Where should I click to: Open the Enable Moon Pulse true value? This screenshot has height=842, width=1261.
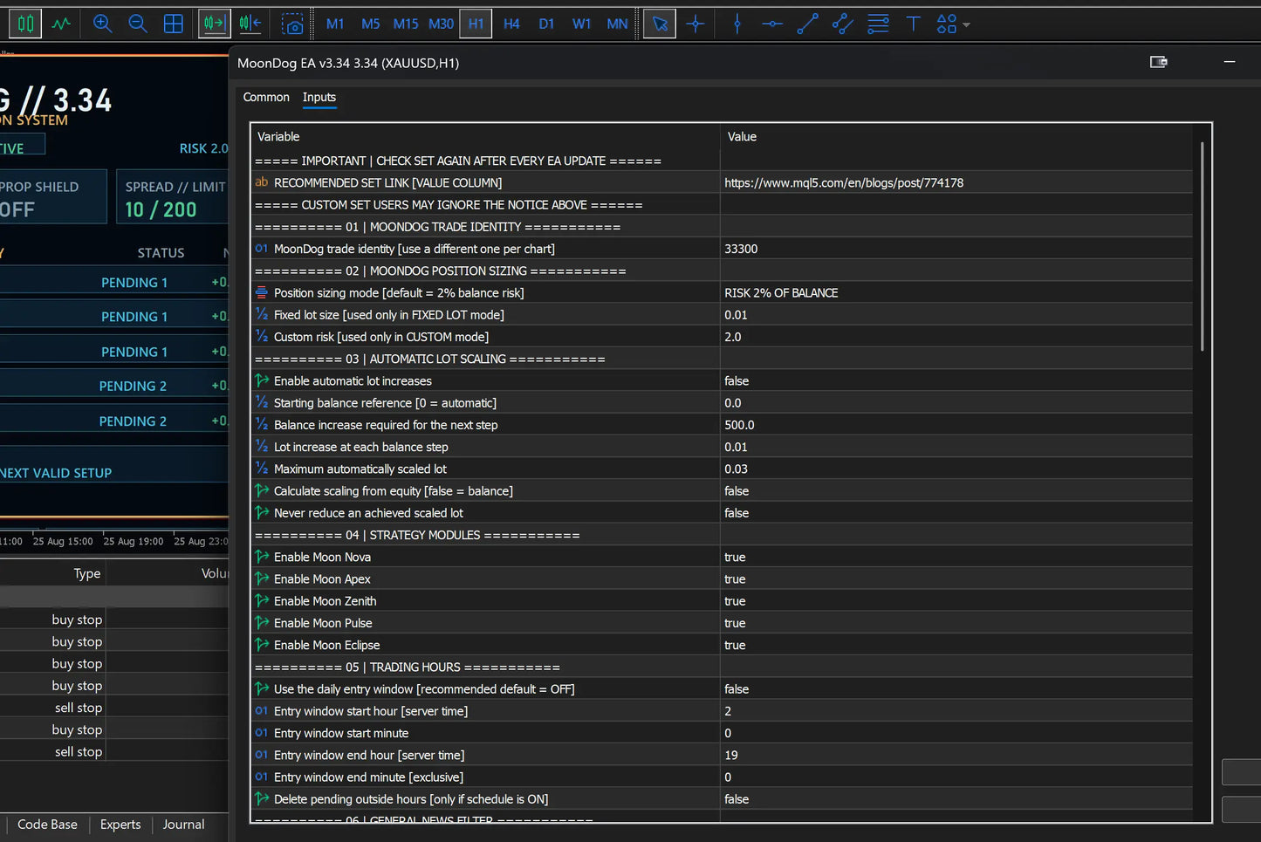pyautogui.click(x=956, y=623)
